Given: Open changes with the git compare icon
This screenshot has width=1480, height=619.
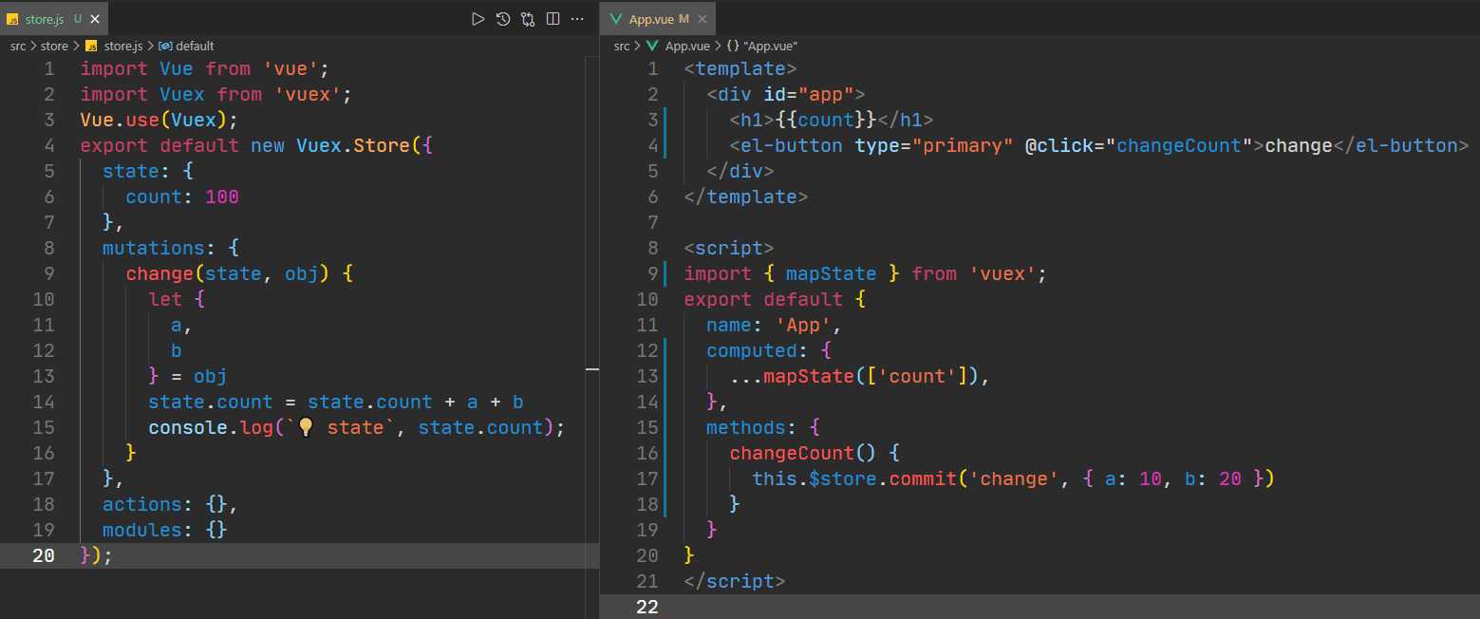Looking at the screenshot, I should pos(528,19).
